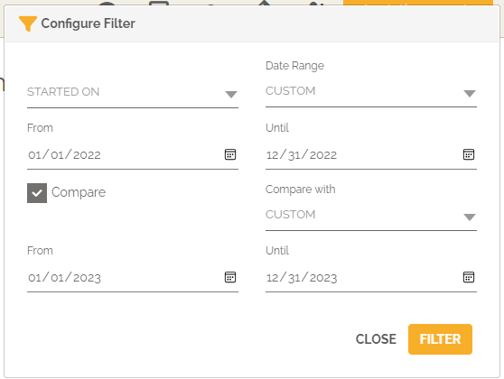Click the Configure Filter dialog title
The width and height of the screenshot is (504, 379).
click(89, 23)
